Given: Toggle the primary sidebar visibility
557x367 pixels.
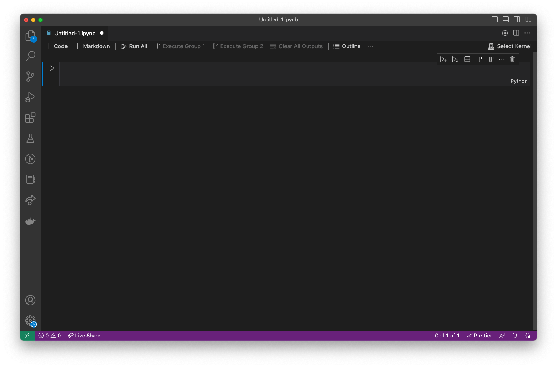Looking at the screenshot, I should pyautogui.click(x=494, y=20).
